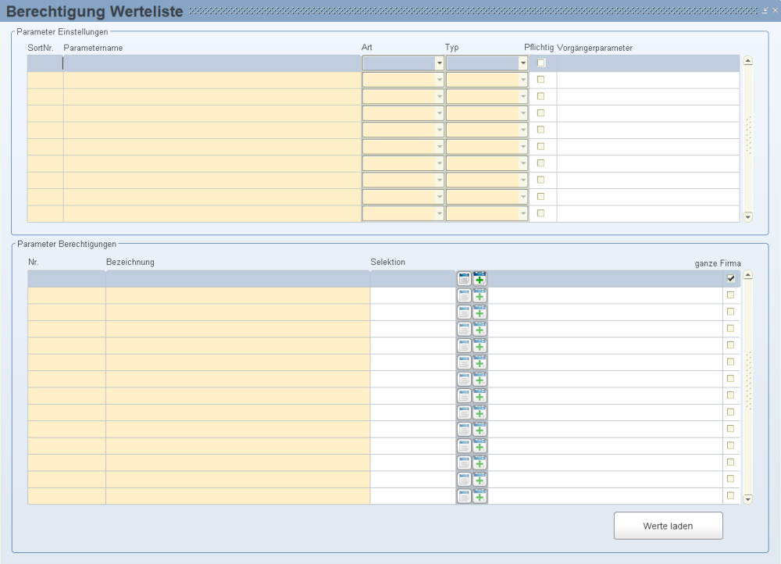Click the Vorgängerparameter field in the second row

647,80
